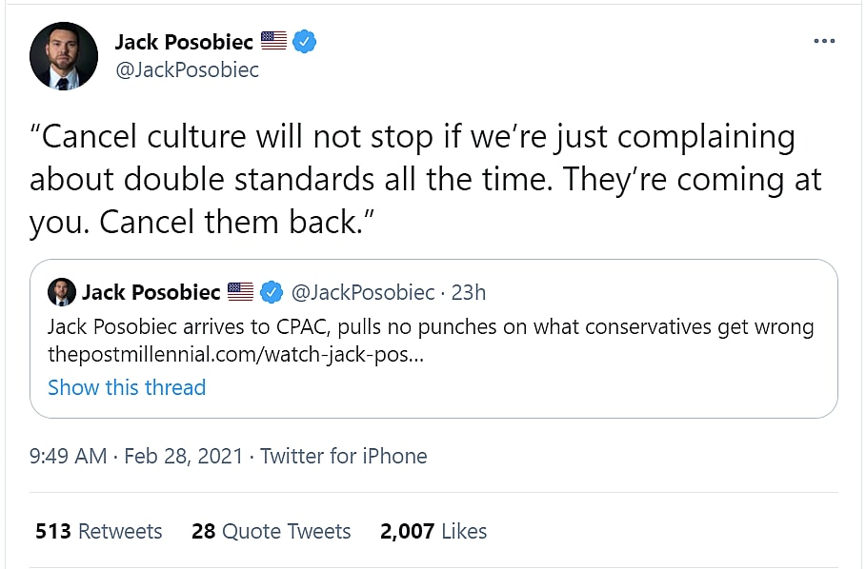Click the bold Jack Posobiec display name

click(184, 41)
